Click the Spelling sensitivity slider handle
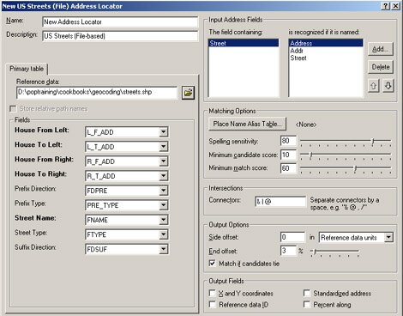Image resolution: width=403 pixels, height=316 pixels. pyautogui.click(x=373, y=141)
